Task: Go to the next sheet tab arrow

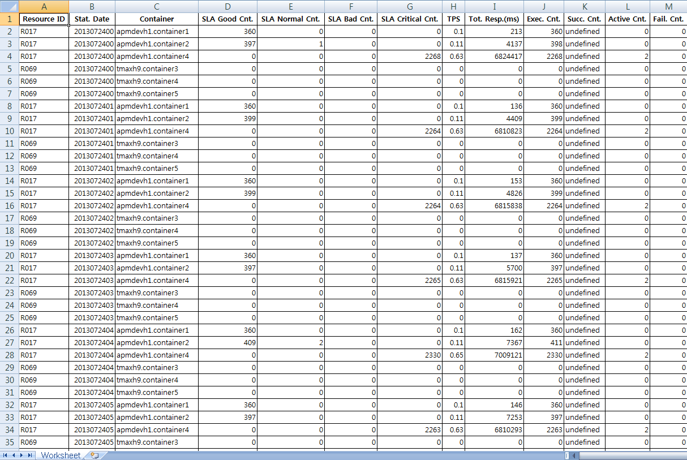Action: 22,455
